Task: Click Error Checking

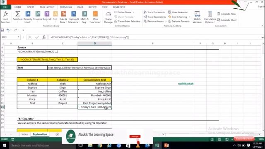Action: 178,17
